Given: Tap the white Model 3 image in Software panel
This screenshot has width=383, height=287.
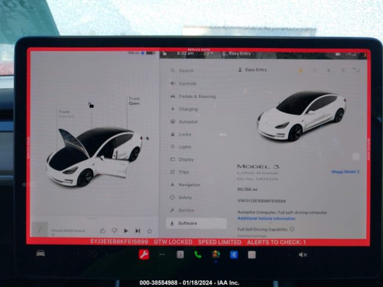Looking at the screenshot, I should tap(302, 116).
